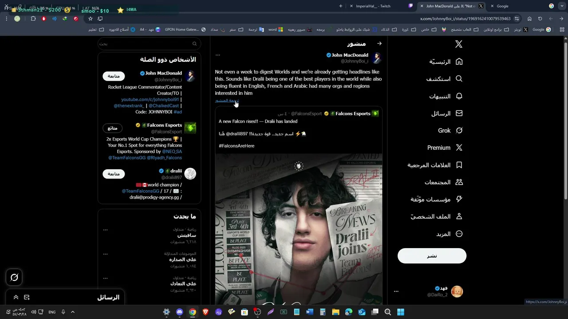
Task: Follow dralii with متابعة button
Action: point(114,174)
